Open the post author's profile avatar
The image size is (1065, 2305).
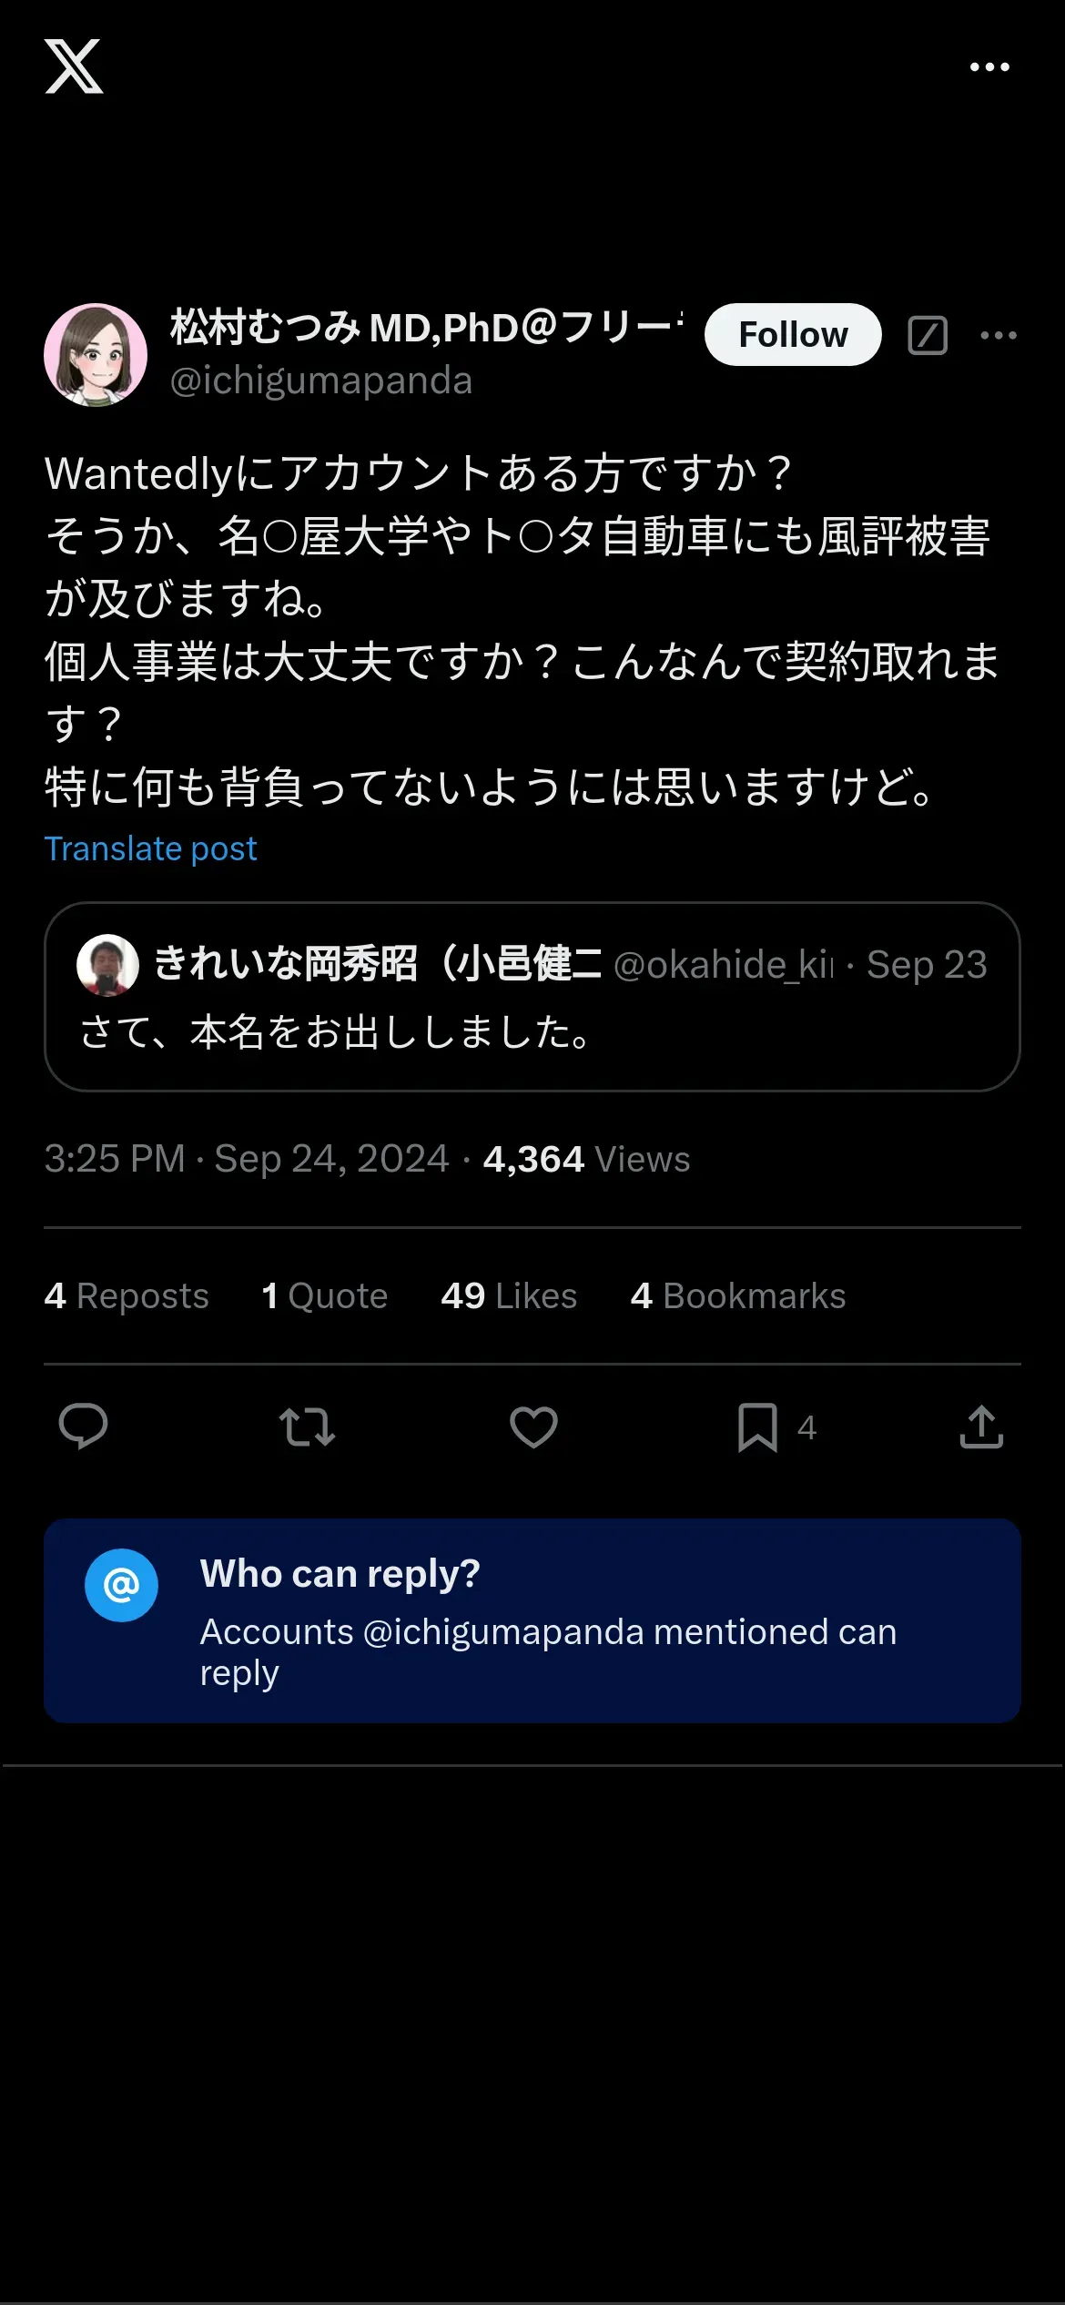coord(96,355)
